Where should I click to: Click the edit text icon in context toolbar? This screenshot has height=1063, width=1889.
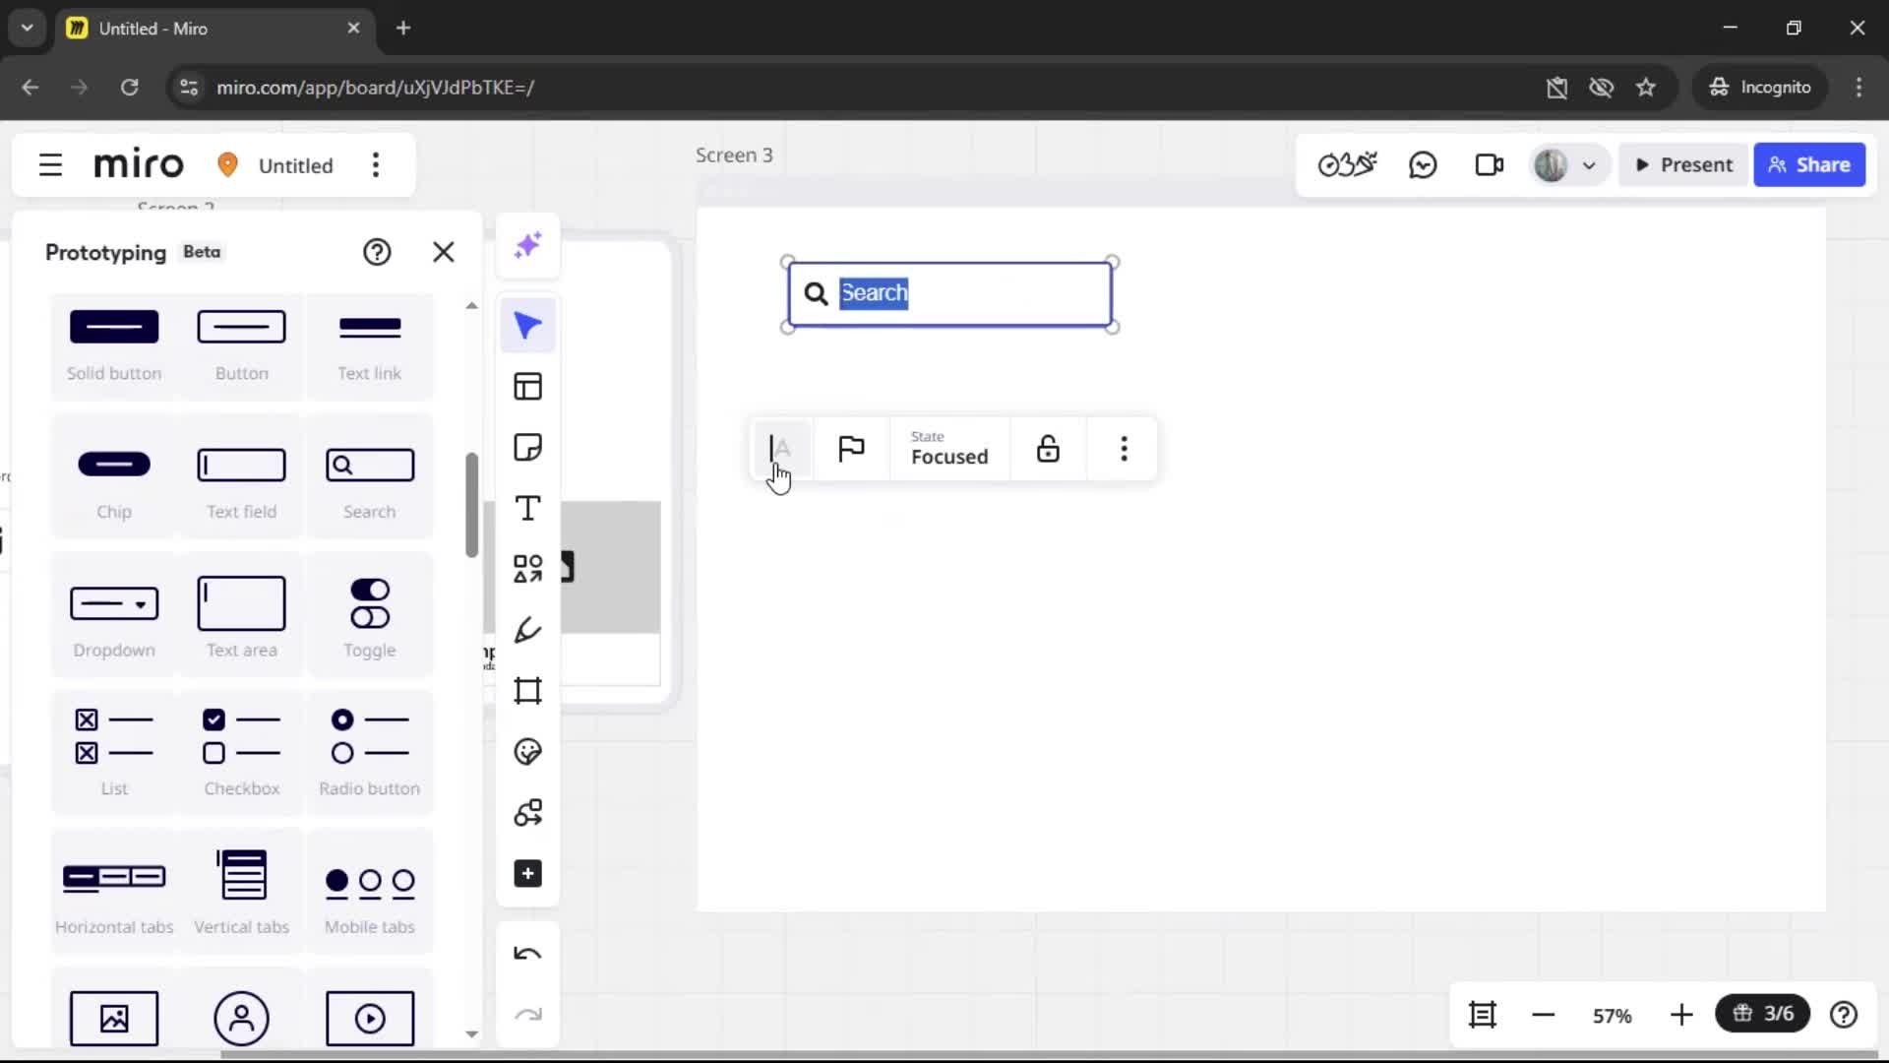781,449
